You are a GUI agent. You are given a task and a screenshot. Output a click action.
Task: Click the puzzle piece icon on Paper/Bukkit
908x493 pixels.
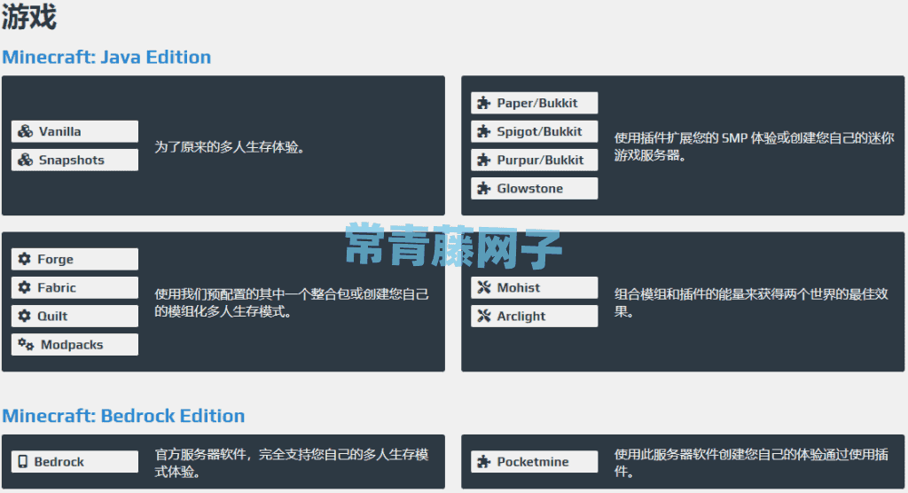click(483, 103)
